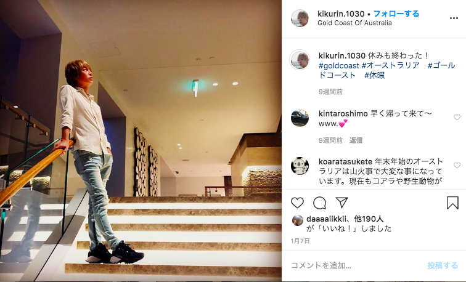Like kintaroshimo's comment with the small heart

pyautogui.click(x=457, y=117)
